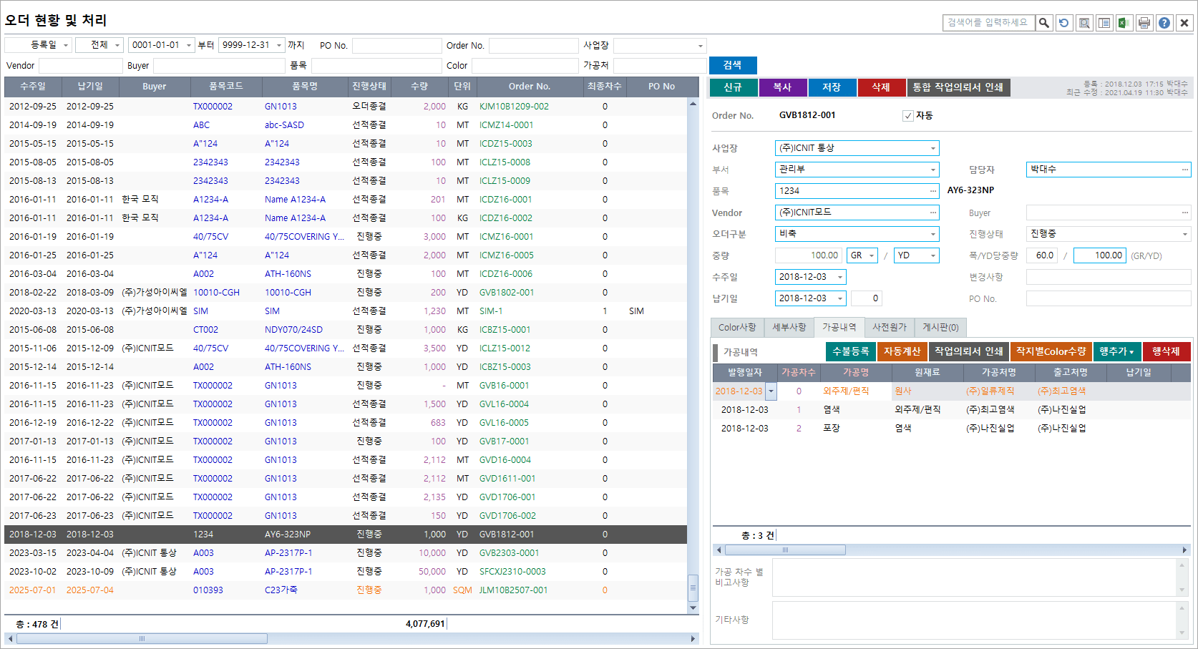Expand the 부서 dropdown showing 관리부
The image size is (1198, 649).
[x=932, y=170]
